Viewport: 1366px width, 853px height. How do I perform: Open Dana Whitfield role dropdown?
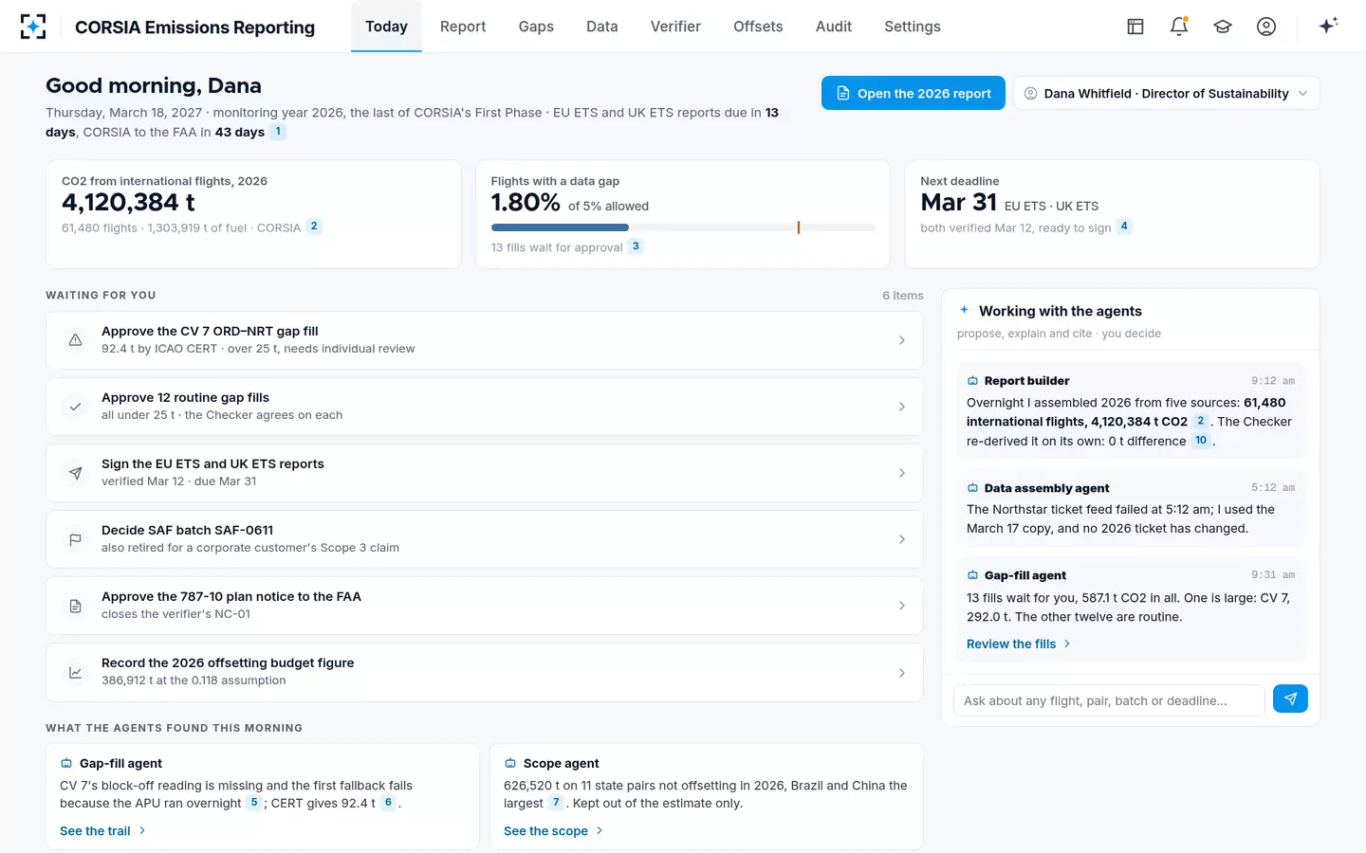1167,93
